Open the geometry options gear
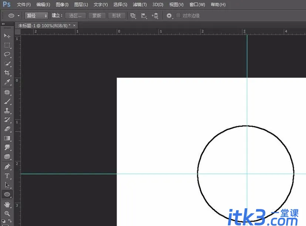306x226 pixels. [x=169, y=16]
